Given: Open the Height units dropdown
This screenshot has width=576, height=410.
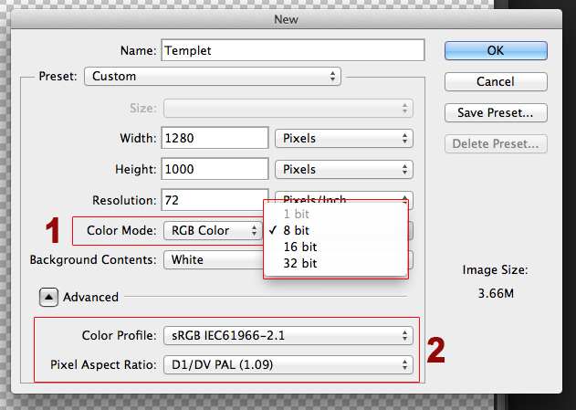Looking at the screenshot, I should point(342,169).
